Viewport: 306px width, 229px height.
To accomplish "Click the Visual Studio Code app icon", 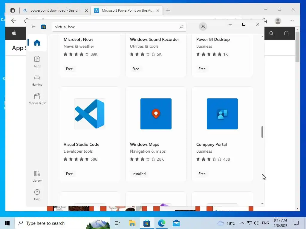I will [90, 114].
